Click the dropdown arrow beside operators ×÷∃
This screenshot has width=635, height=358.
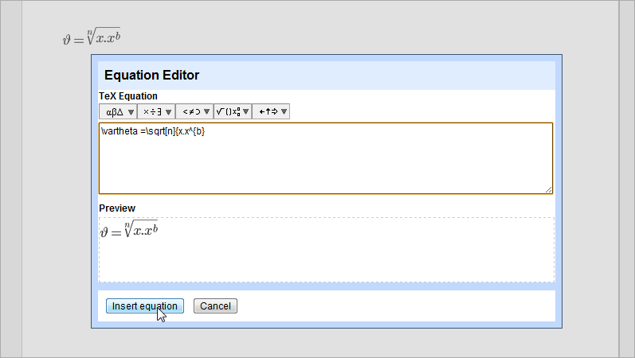tap(169, 112)
